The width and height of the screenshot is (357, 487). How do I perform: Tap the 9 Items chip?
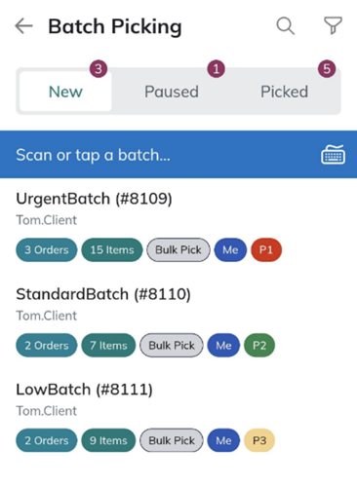108,440
